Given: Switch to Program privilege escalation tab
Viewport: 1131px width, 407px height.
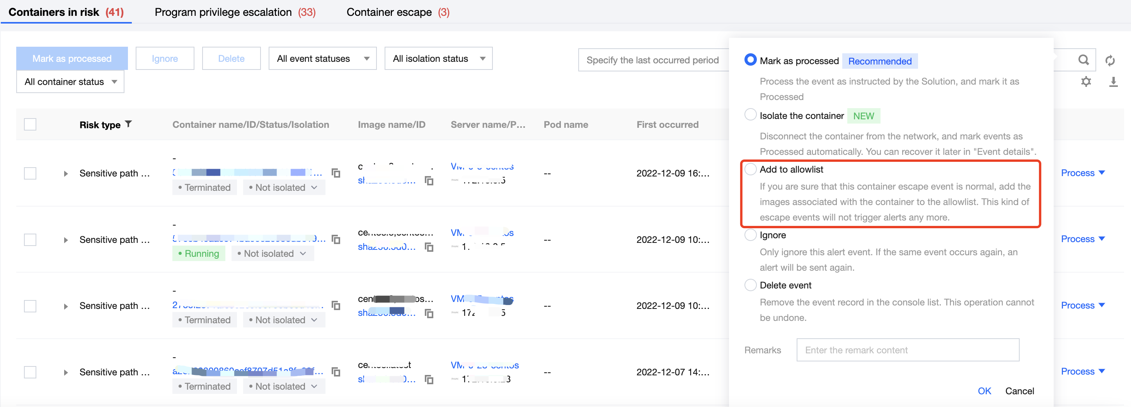Looking at the screenshot, I should tap(235, 12).
